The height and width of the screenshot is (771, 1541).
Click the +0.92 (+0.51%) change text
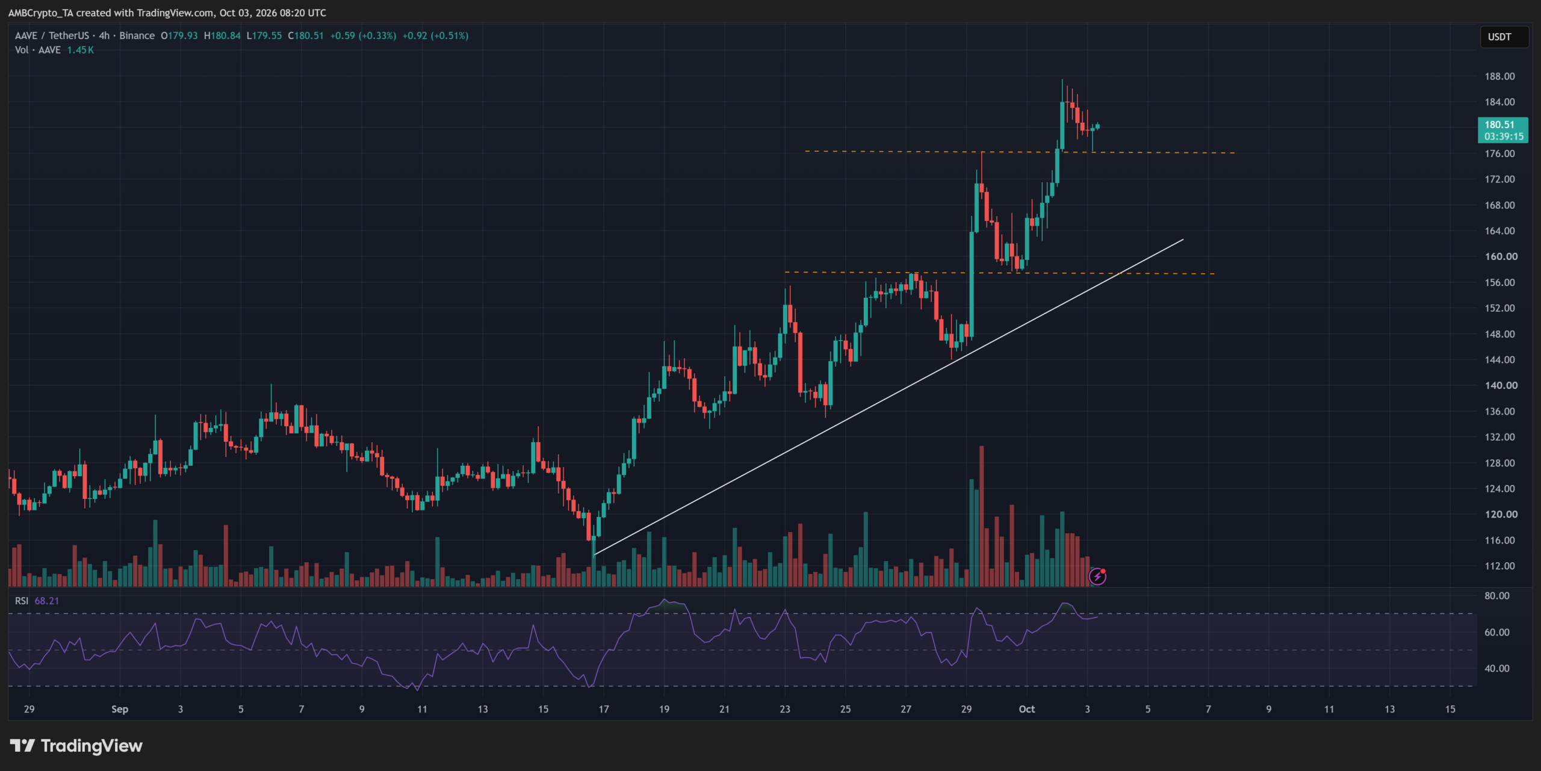[435, 36]
